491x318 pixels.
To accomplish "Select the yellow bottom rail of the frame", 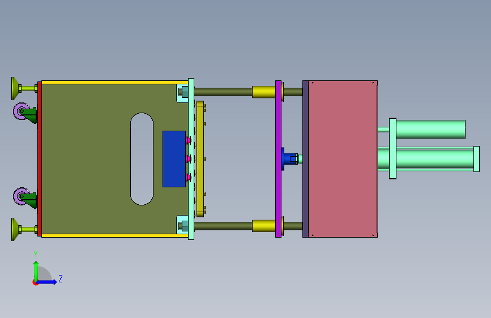I will [x=114, y=236].
